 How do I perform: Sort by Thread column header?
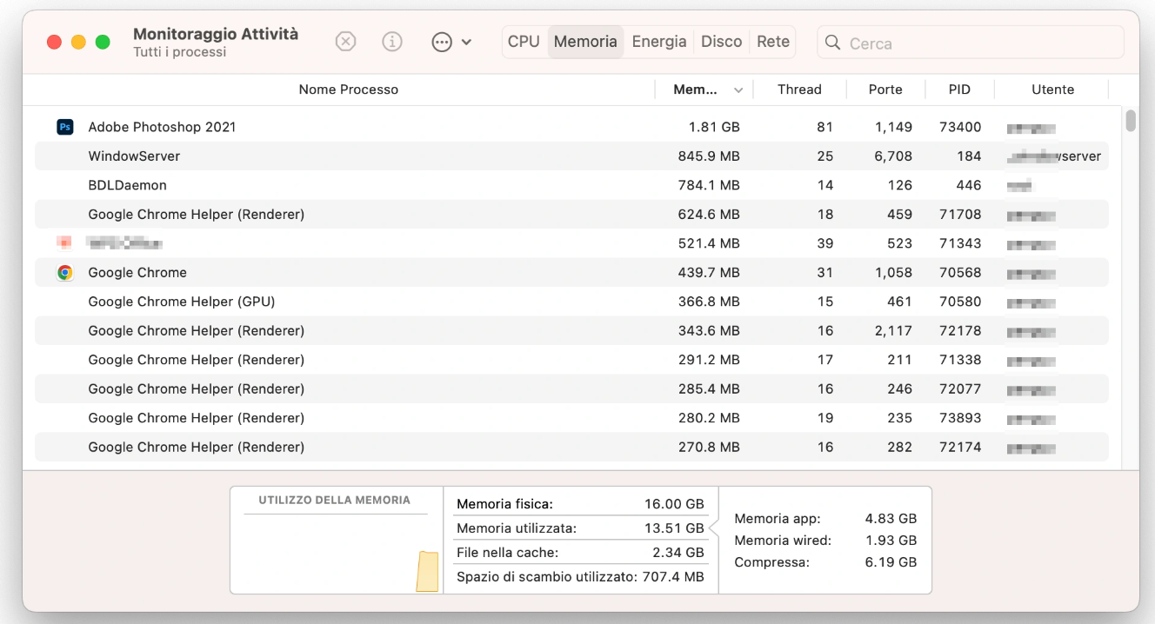pyautogui.click(x=799, y=90)
